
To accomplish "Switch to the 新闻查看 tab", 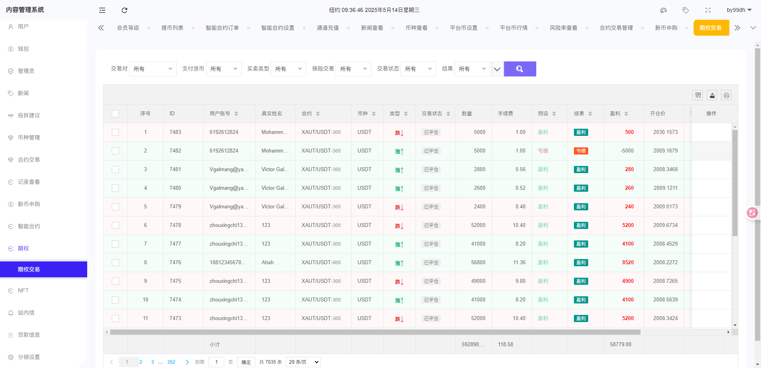I will tap(372, 28).
